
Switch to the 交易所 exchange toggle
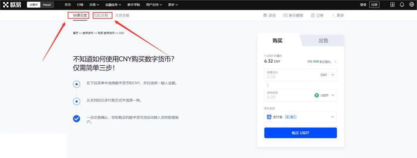coord(34,5)
